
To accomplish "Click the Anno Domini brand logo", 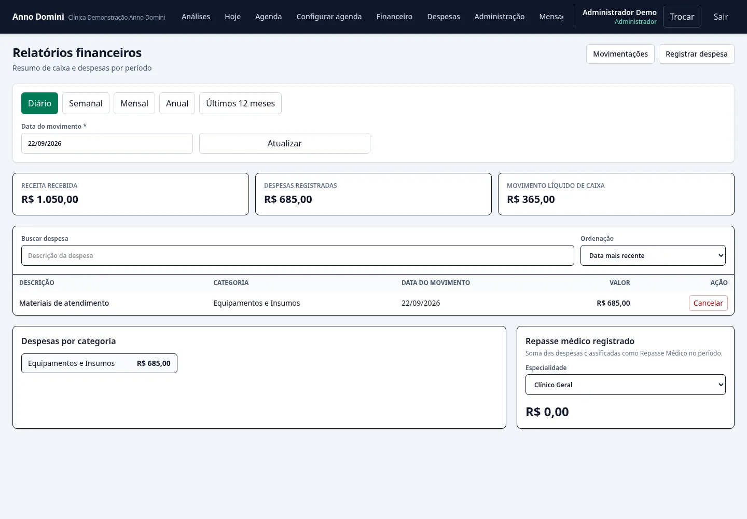I will (x=38, y=17).
